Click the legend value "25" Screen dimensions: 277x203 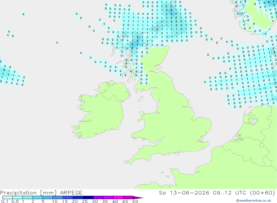click(85, 201)
